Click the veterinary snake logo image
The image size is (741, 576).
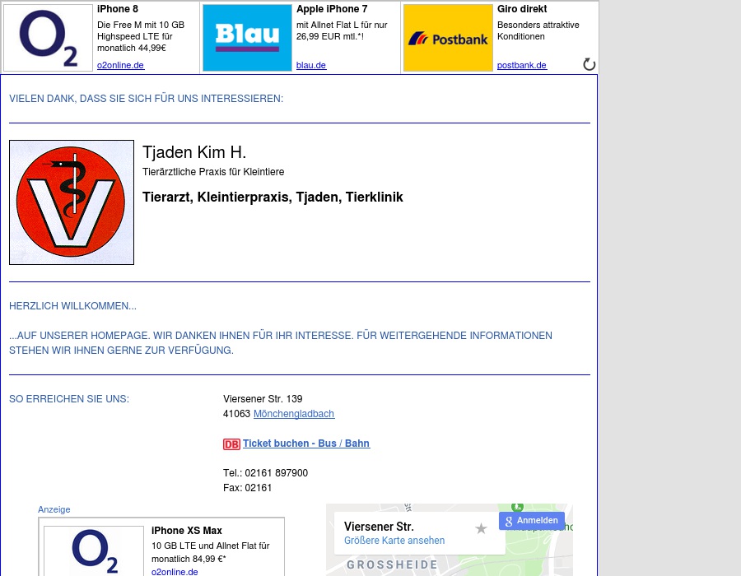pos(72,202)
